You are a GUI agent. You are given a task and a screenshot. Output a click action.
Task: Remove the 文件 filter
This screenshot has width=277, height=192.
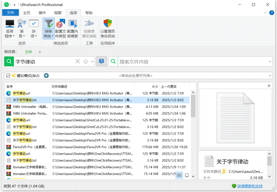[40, 52]
